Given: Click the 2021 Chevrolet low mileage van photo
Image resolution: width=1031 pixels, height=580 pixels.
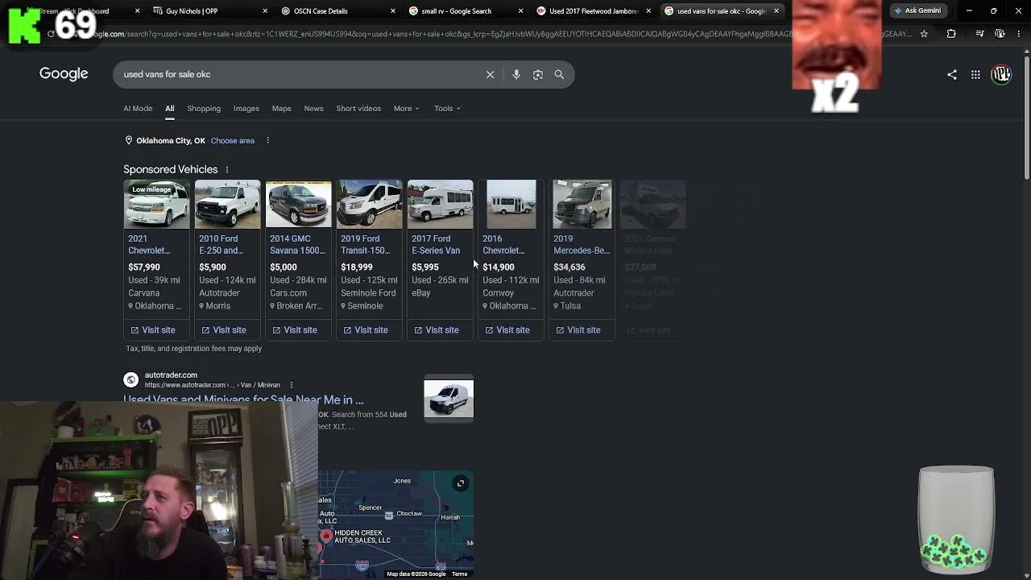Looking at the screenshot, I should coord(156,205).
